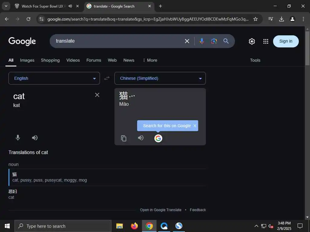Open Chrome three-dot menu

[x=303, y=19]
